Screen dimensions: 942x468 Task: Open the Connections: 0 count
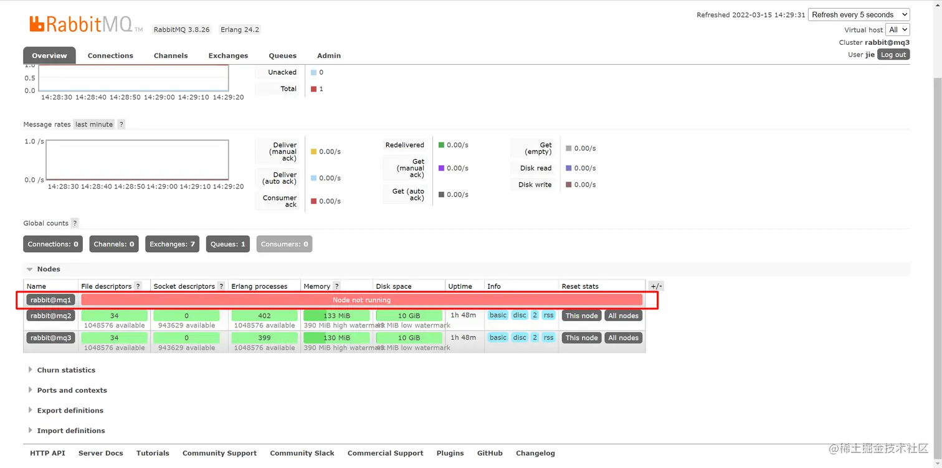pos(53,244)
